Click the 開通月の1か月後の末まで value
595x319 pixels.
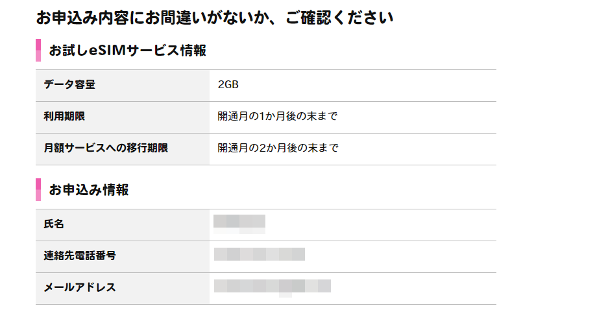pos(278,116)
